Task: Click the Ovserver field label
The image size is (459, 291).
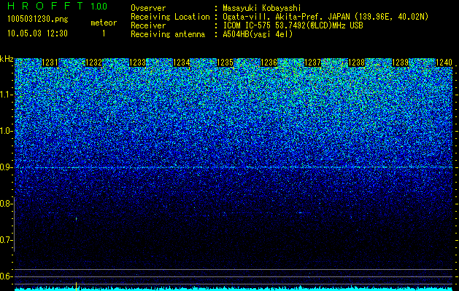Action: 148,8
